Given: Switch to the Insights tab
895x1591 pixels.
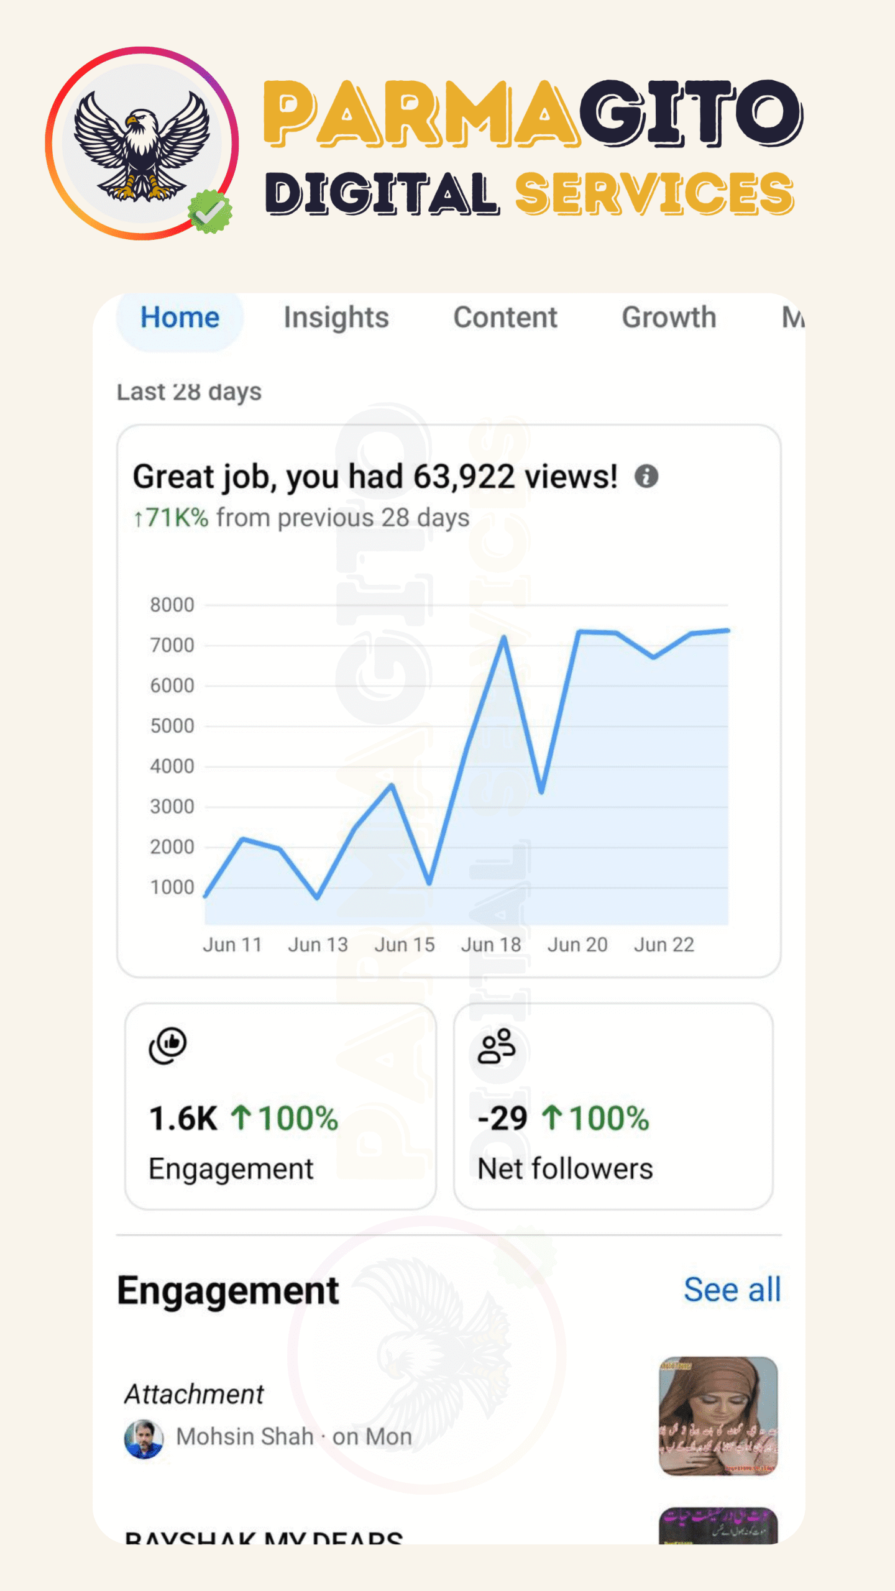Looking at the screenshot, I should pos(336,318).
